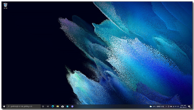Open Cortana from the taskbar circle icon

tap(43, 106)
